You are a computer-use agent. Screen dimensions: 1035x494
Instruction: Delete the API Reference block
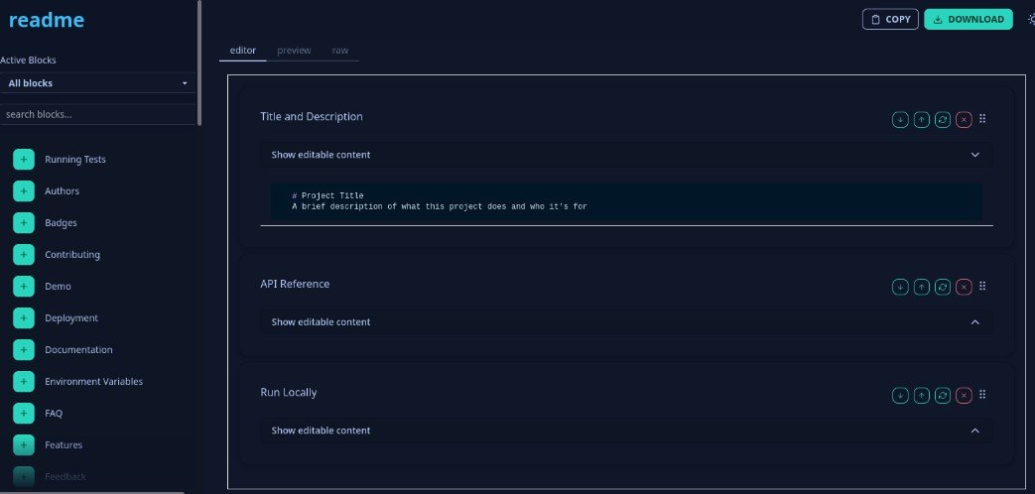point(964,287)
